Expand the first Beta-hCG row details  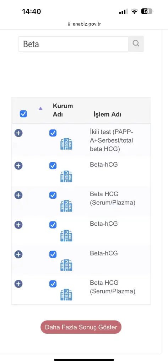[18, 166]
